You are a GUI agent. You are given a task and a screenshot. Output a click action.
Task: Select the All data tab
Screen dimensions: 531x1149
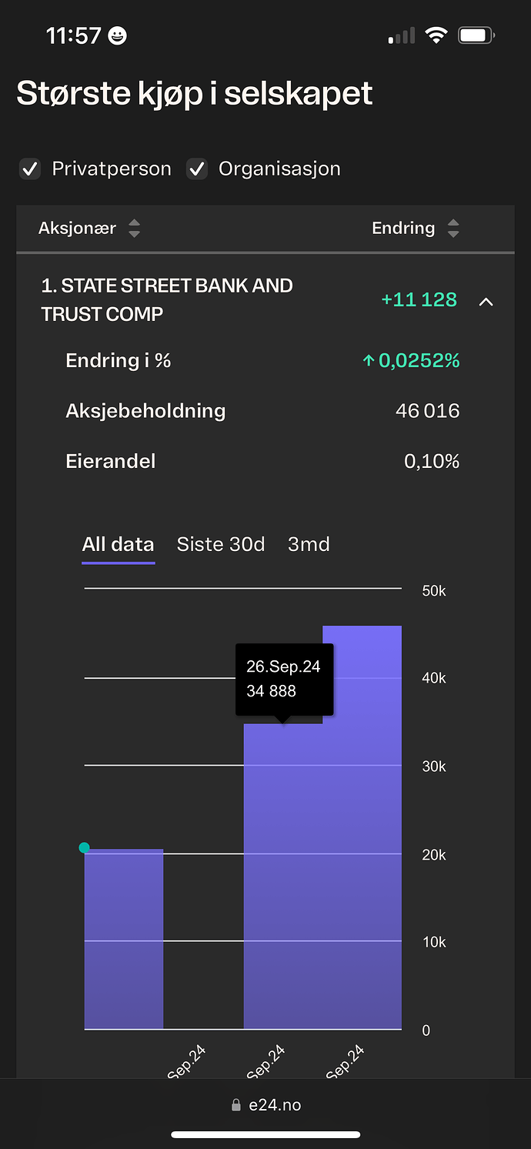118,544
